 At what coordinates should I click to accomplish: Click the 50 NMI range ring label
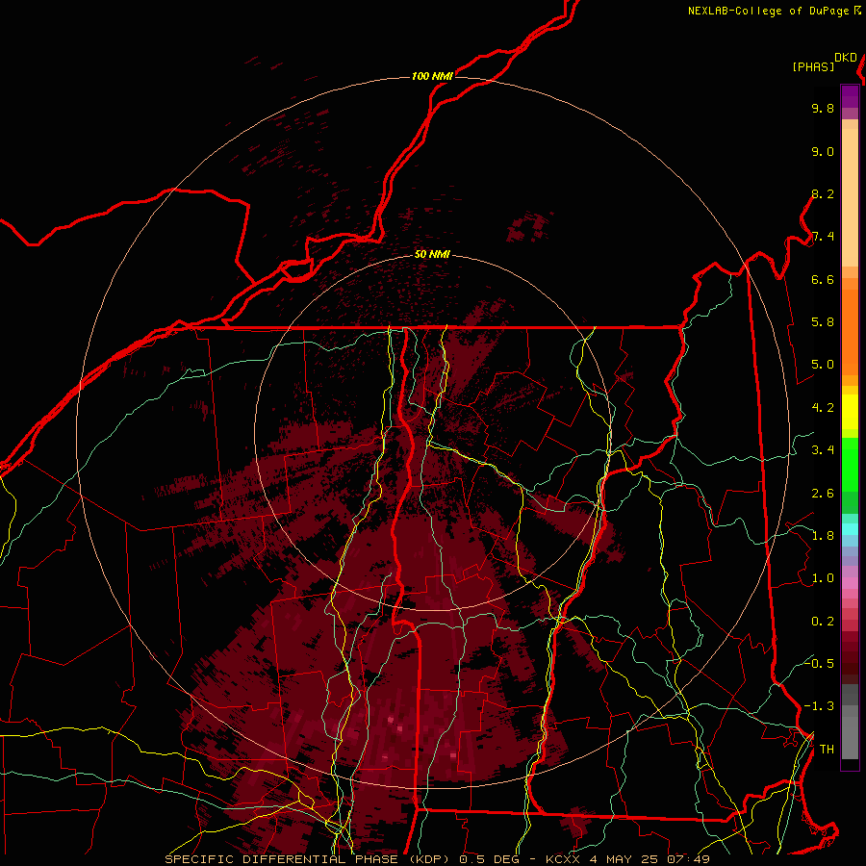tap(432, 255)
